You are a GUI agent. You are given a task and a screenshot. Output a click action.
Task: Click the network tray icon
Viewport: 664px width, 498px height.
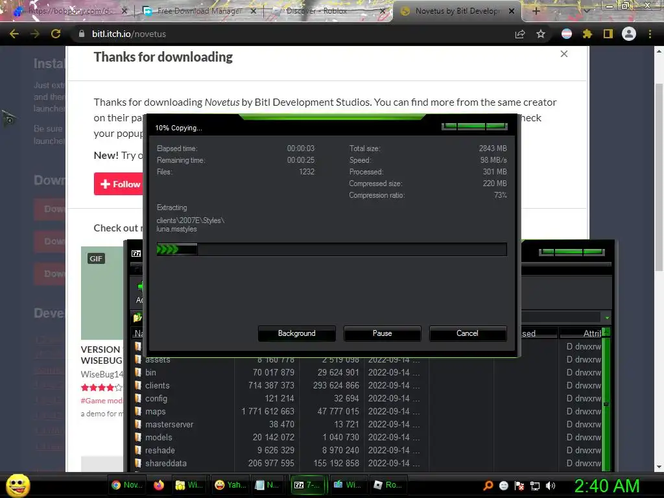535,486
